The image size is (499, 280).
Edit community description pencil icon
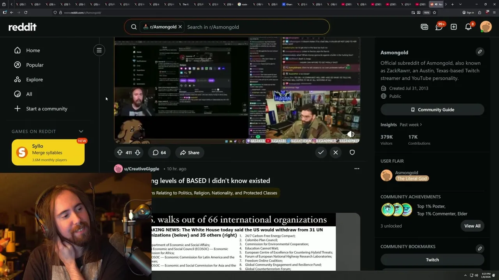pos(480,52)
